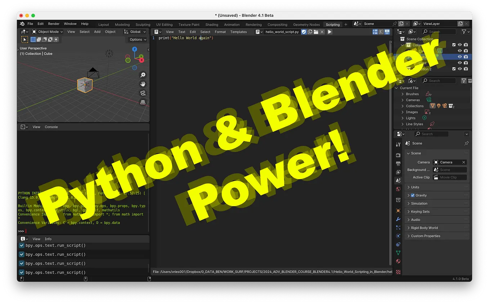The width and height of the screenshot is (489, 304).
Task: Run the script with the play button
Action: click(x=329, y=32)
